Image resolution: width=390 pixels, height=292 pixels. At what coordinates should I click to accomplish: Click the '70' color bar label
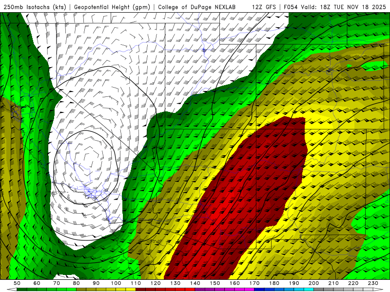pyautogui.click(x=57, y=283)
